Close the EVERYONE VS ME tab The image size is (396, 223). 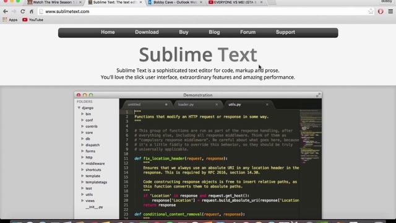[261, 2]
